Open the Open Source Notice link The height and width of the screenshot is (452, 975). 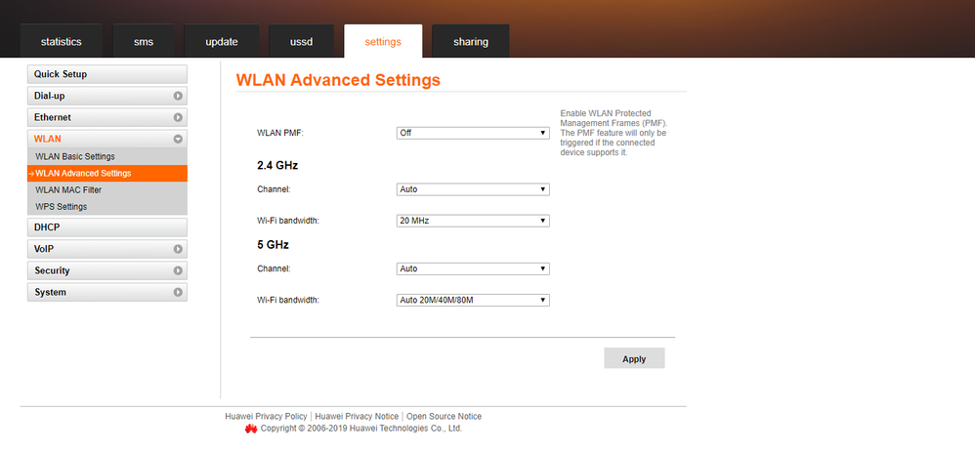click(x=444, y=417)
